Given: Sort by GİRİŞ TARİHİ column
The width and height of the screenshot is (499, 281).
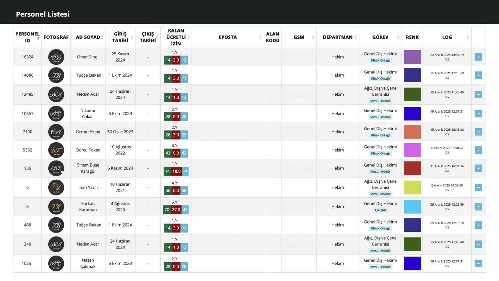Looking at the screenshot, I should pos(120,37).
